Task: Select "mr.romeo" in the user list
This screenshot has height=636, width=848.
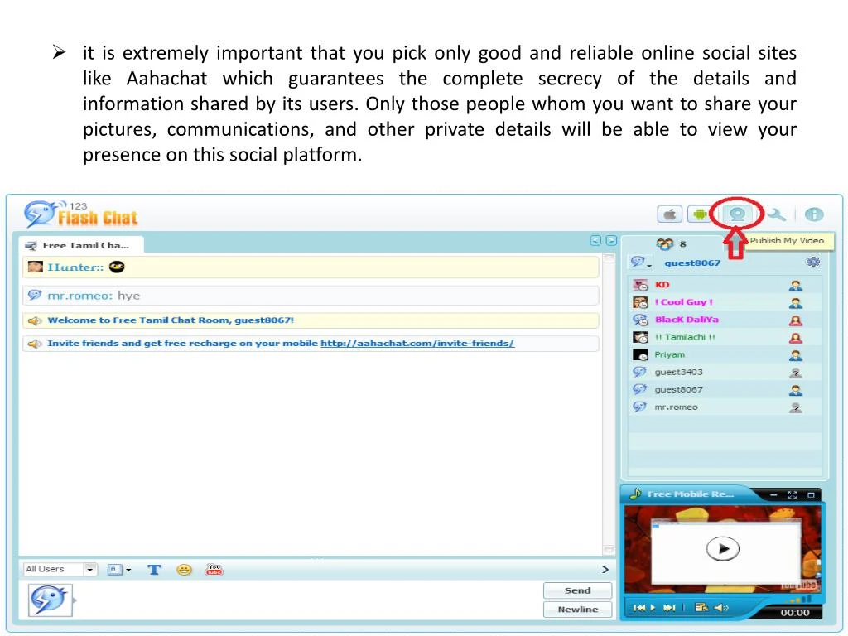Action: (x=676, y=407)
